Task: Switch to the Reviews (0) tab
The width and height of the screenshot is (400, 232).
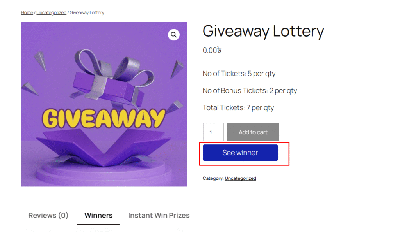Action: [x=48, y=215]
